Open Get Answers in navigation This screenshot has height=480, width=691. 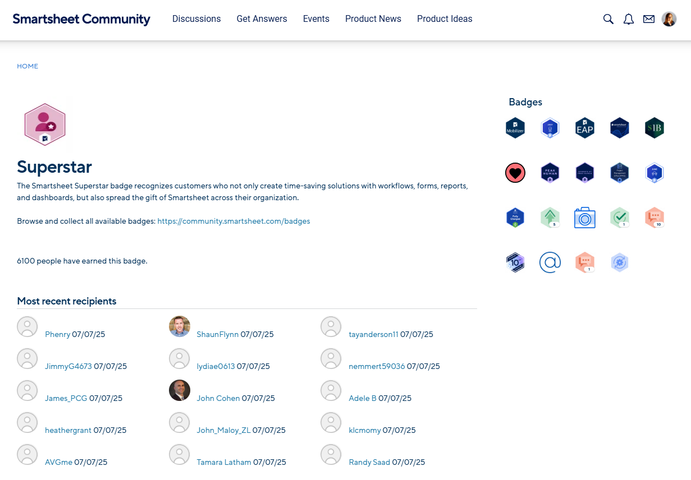262,19
